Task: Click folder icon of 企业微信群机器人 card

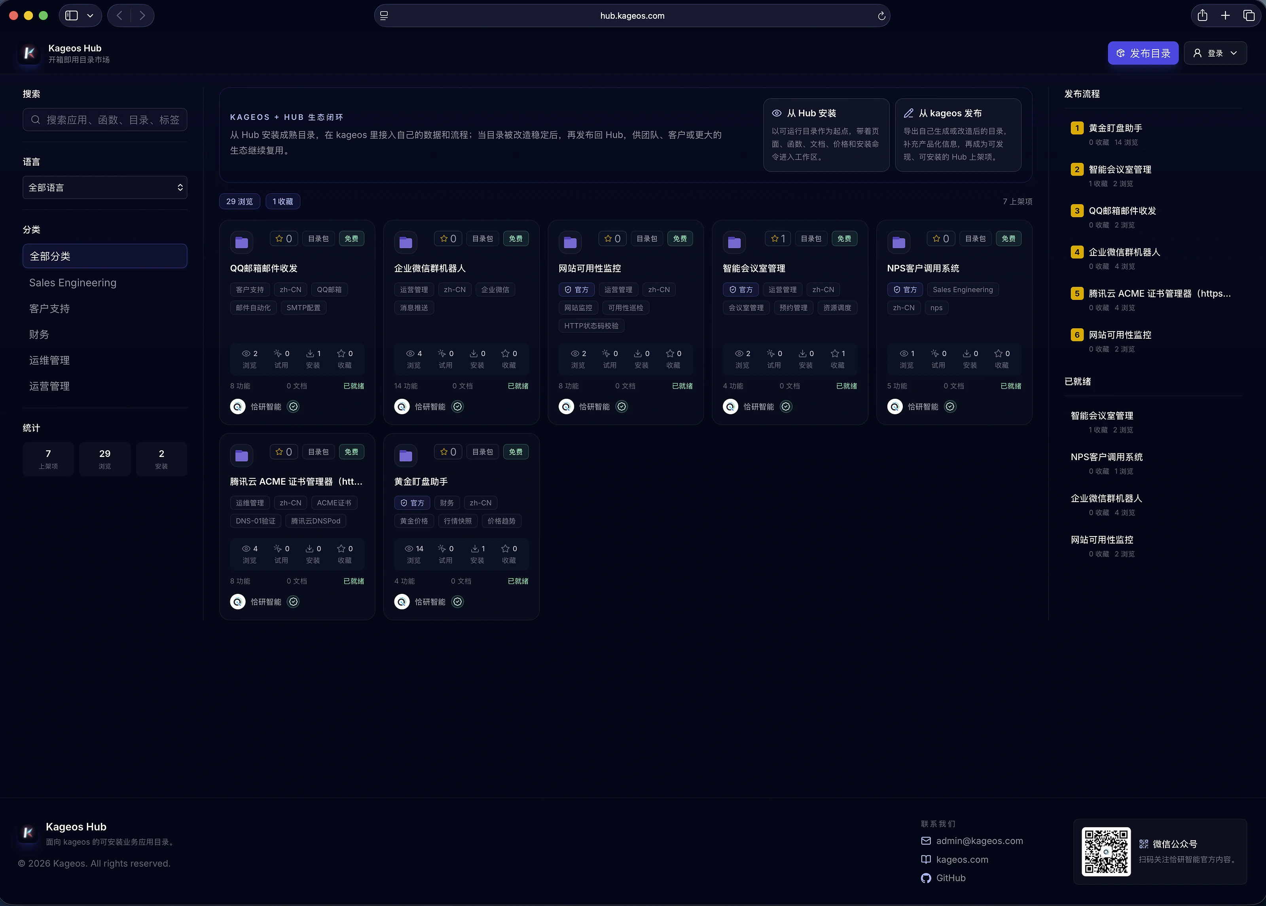Action: [x=406, y=242]
